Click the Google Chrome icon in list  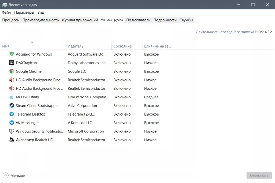click(12, 71)
